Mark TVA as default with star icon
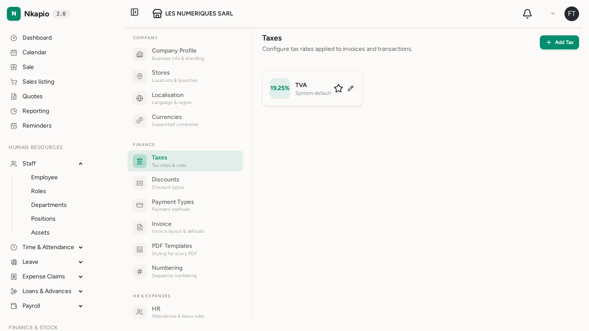 click(338, 88)
